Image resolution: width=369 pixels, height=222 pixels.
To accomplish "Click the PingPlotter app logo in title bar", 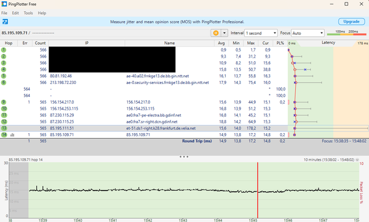I will pos(4,4).
